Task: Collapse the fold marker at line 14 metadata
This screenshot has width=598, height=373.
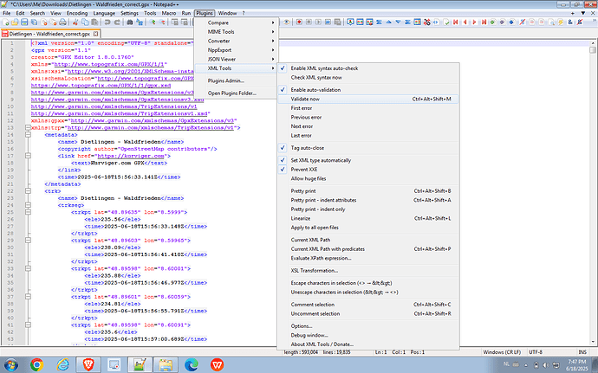Action: pos(29,134)
